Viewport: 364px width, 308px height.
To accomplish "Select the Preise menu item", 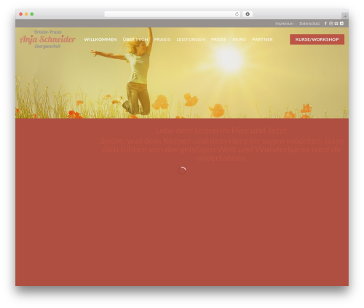I will point(218,39).
